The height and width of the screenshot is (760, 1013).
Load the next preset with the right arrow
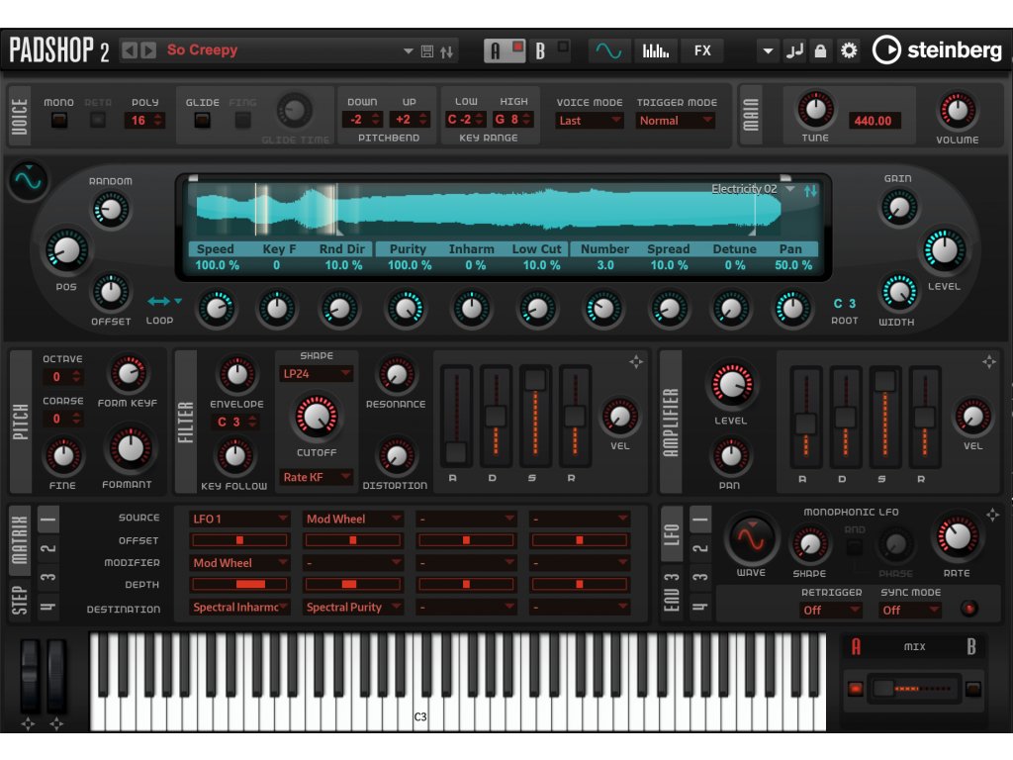point(148,50)
